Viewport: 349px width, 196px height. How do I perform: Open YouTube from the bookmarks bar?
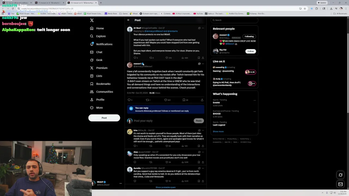click(198, 13)
